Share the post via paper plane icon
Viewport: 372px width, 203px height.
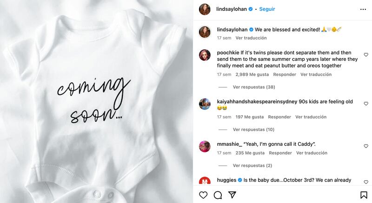click(x=232, y=195)
